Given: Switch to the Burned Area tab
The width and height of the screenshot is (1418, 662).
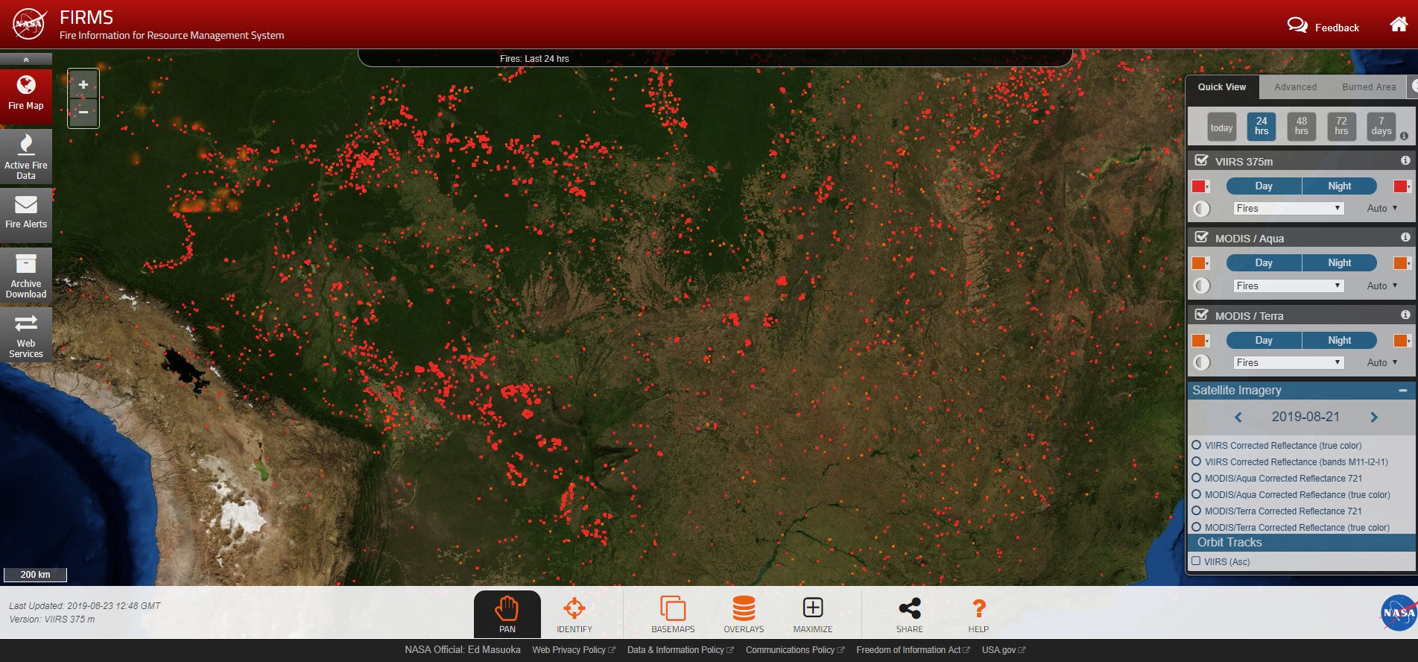Looking at the screenshot, I should [x=1369, y=87].
